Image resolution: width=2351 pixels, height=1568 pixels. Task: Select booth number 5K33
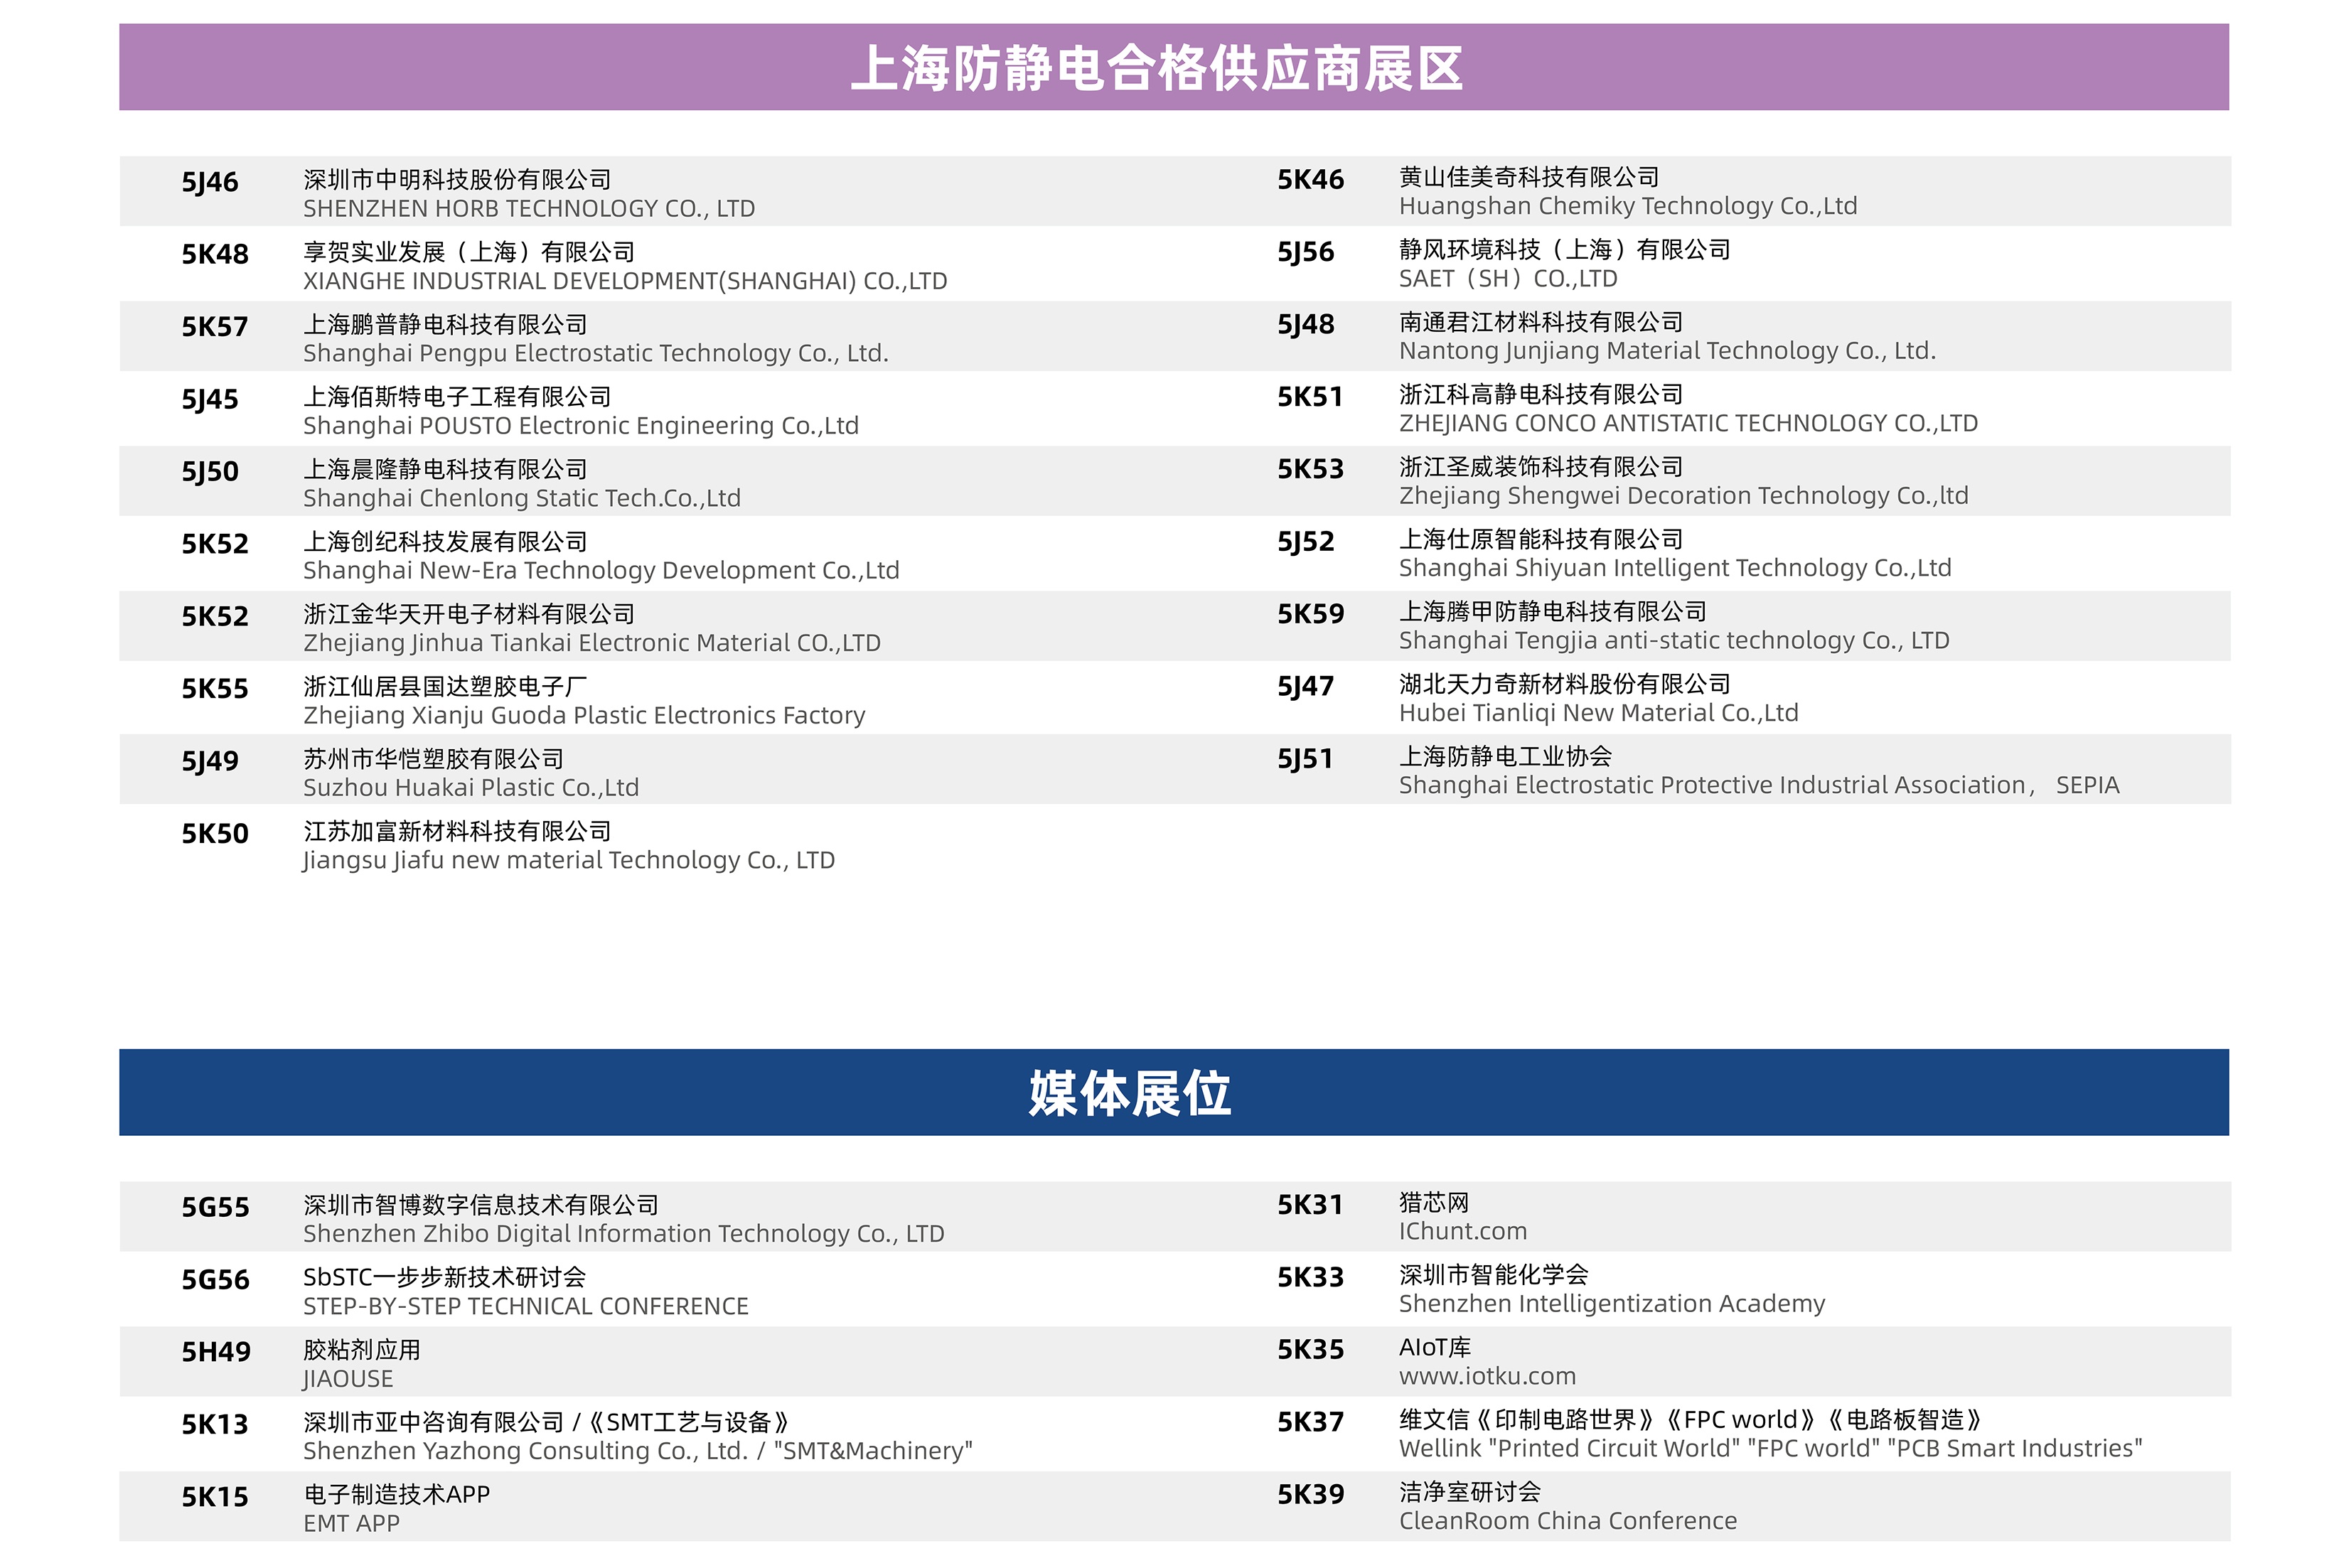(x=1311, y=1278)
